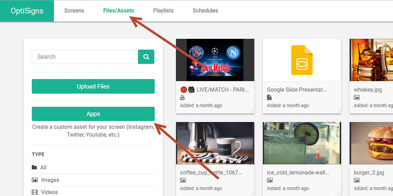Click the LIVE/MATCH - PARI... title

coord(223,90)
